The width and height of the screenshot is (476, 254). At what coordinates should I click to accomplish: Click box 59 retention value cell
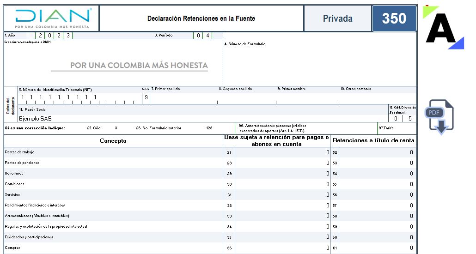pos(378,227)
